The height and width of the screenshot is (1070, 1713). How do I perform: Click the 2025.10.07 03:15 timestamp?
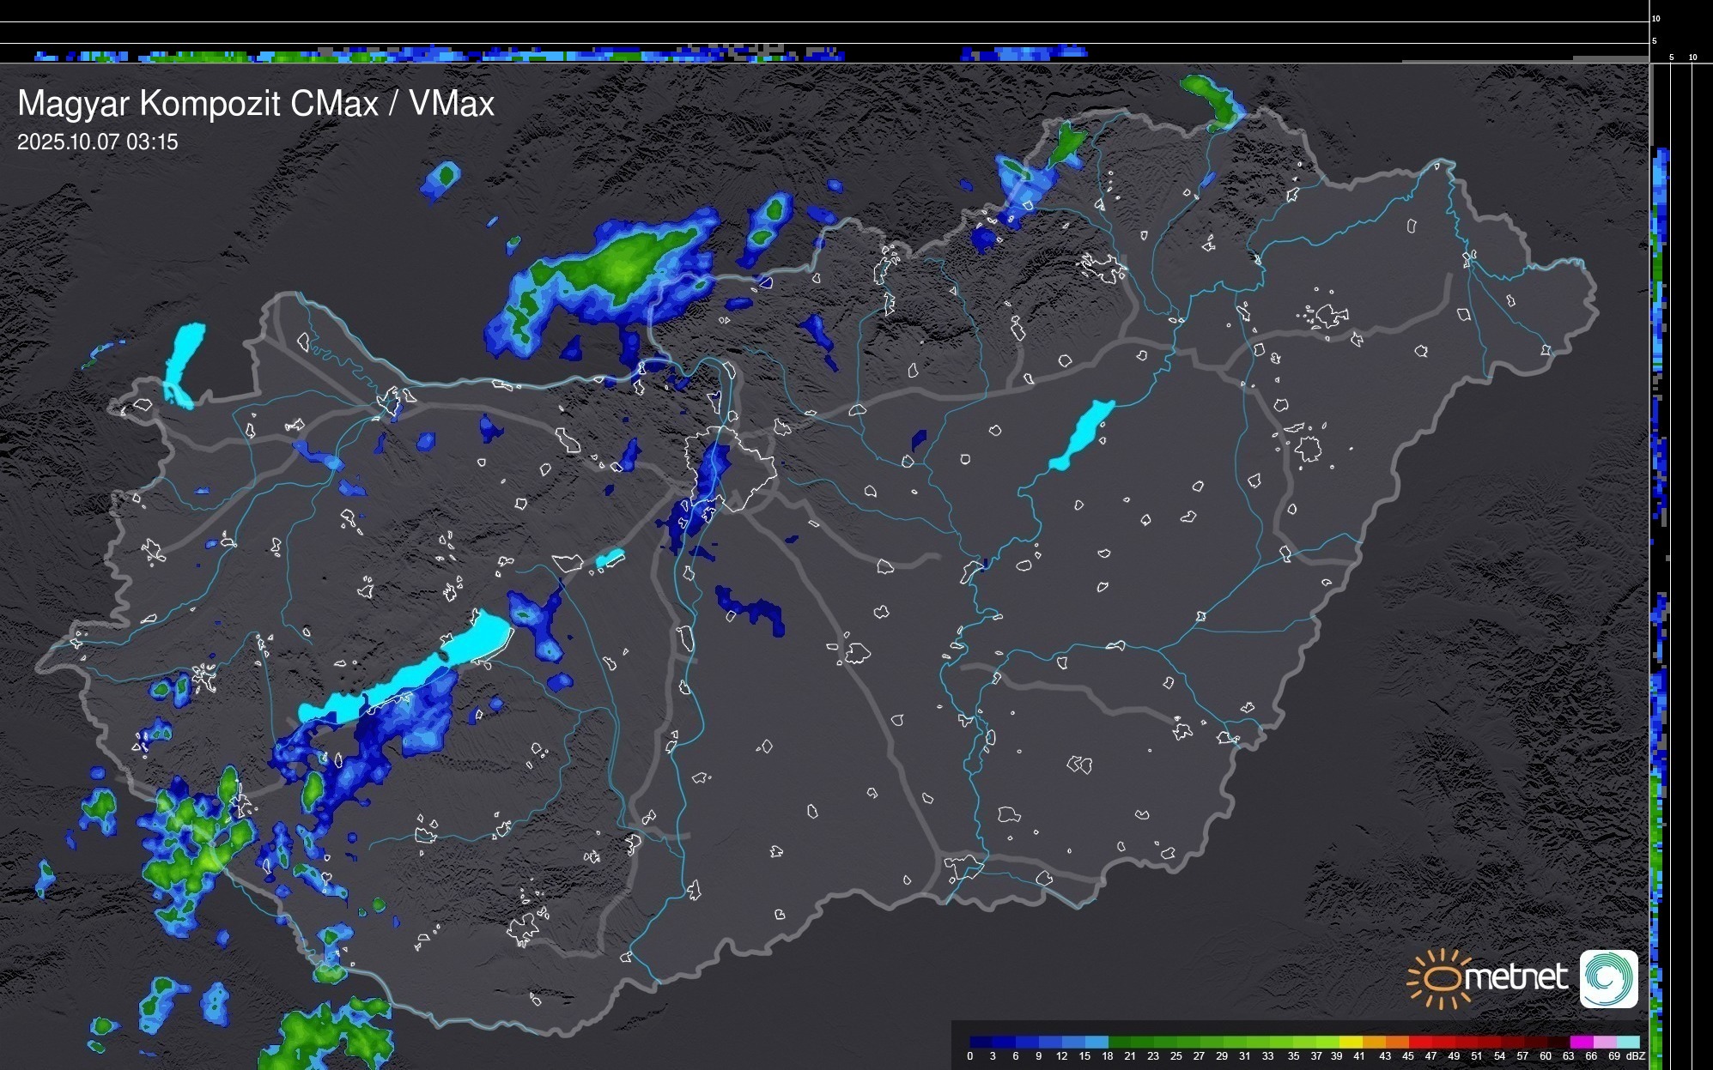[x=97, y=142]
